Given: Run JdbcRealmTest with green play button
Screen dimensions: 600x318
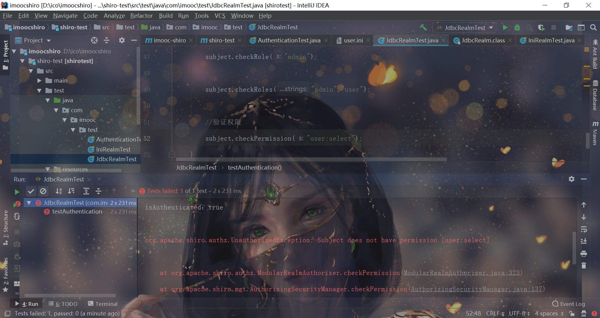Looking at the screenshot, I should coord(505,27).
